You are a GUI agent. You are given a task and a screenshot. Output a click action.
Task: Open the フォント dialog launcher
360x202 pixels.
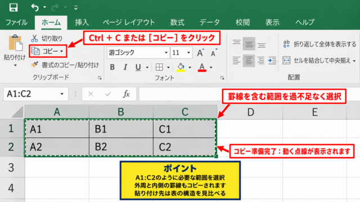click(x=222, y=78)
